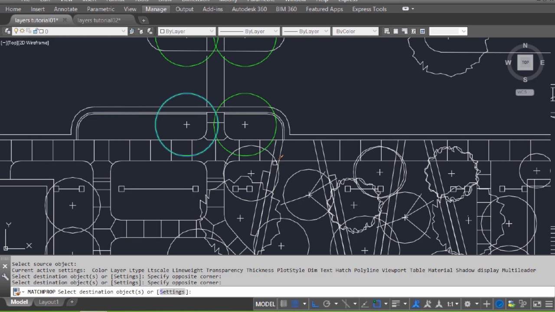Click fifth icon after ByColor dropdown

coord(422,31)
